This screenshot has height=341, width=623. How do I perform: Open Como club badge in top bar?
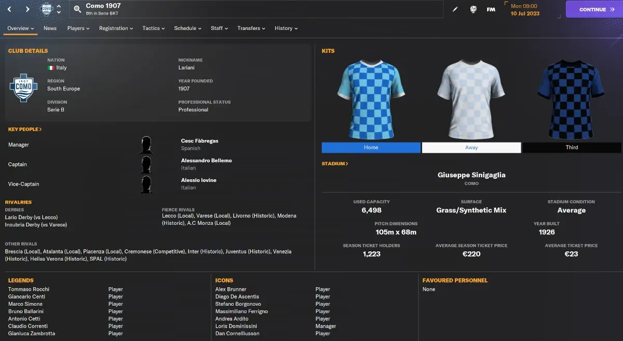point(47,9)
